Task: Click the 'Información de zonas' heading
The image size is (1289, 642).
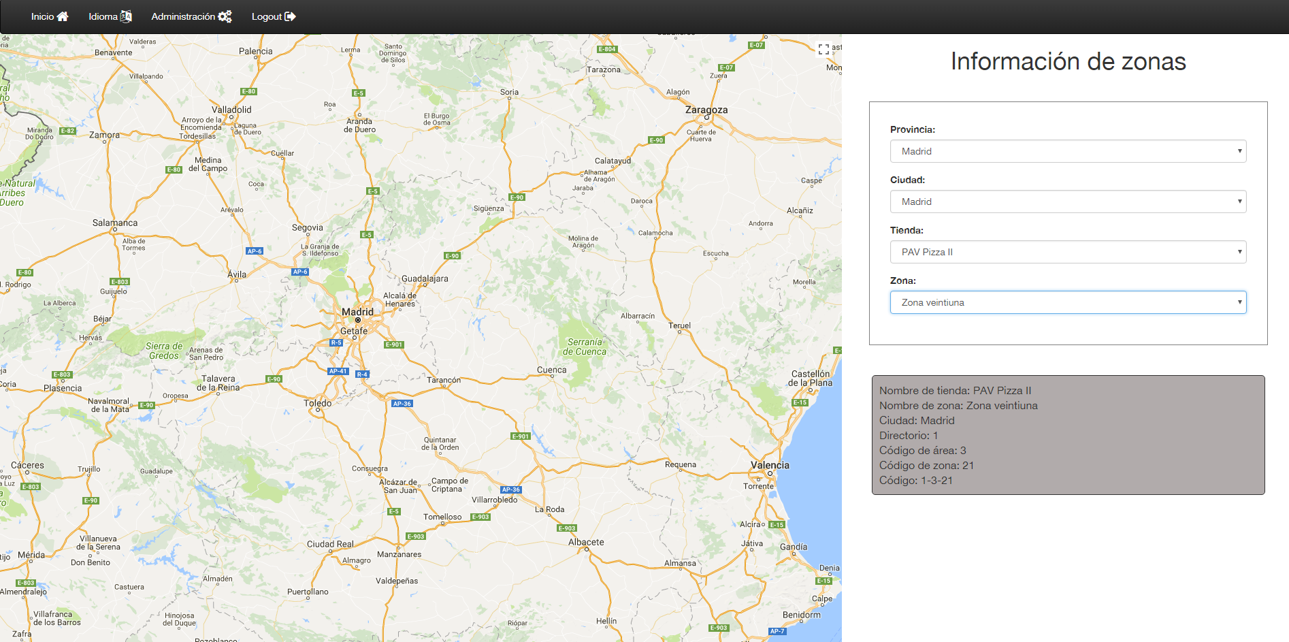Action: point(1068,61)
